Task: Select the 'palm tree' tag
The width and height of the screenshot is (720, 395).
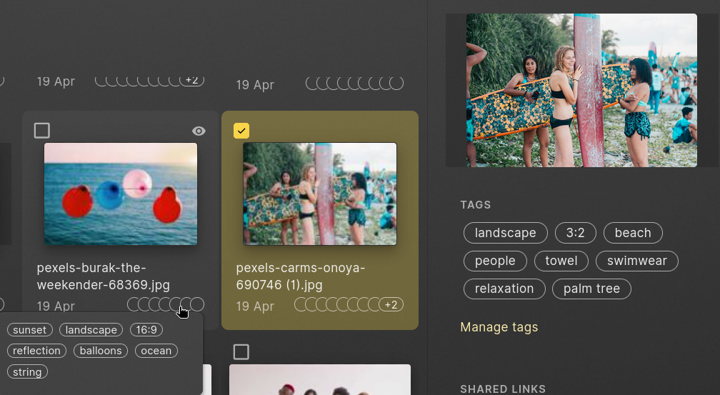Action: pyautogui.click(x=591, y=289)
